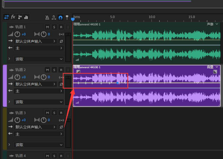This screenshot has height=159, width=223.
Task: Click 轨道 2 pan value 0
Action: coord(49,77)
